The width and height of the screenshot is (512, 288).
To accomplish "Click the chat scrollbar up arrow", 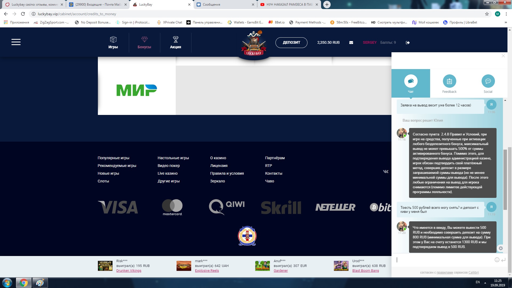I will pos(505,100).
